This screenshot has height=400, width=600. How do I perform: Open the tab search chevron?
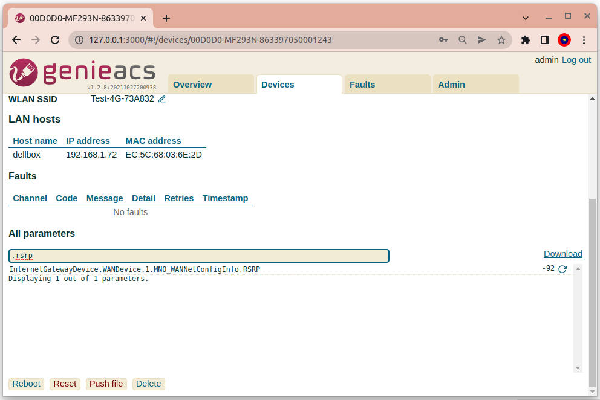[525, 16]
